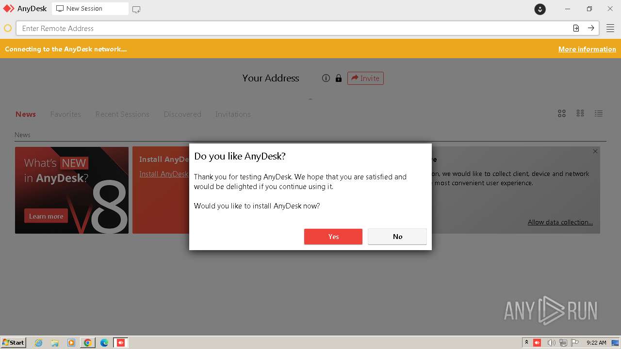Click the connect arrow icon
This screenshot has height=349, width=621.
click(x=591, y=28)
